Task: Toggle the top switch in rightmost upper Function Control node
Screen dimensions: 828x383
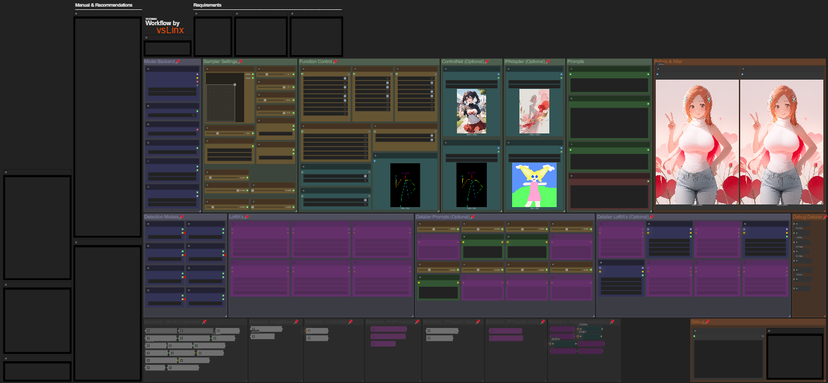Action: 432,79
